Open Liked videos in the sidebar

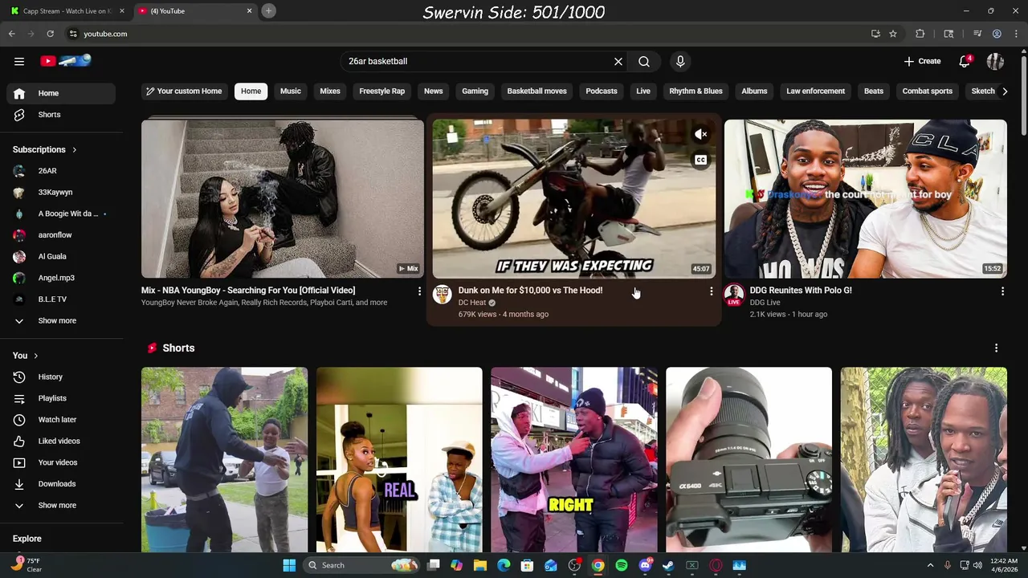(61, 441)
